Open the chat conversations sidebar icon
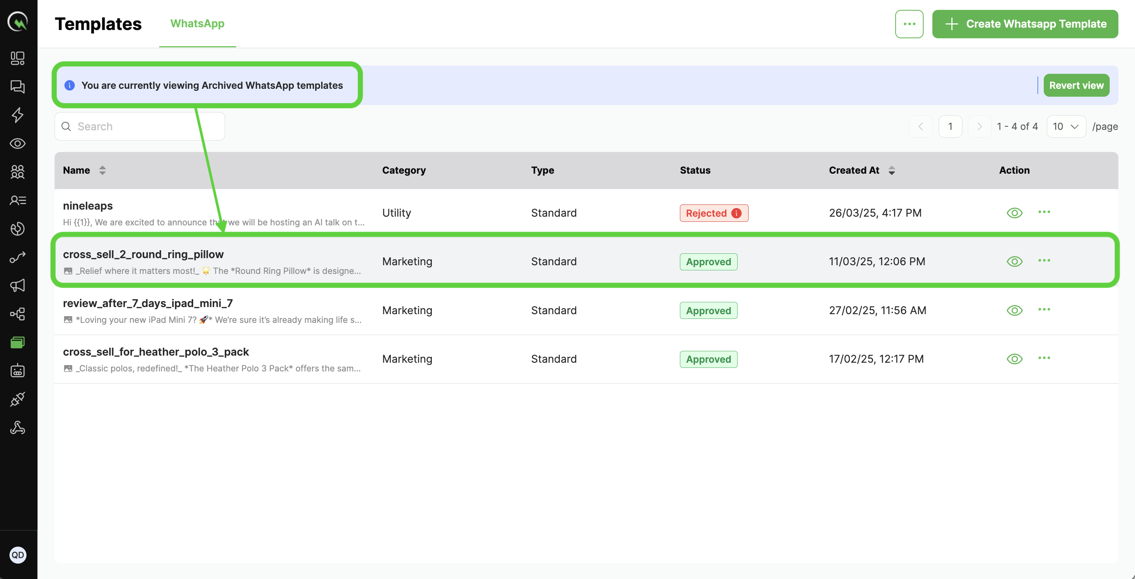 pyautogui.click(x=18, y=86)
